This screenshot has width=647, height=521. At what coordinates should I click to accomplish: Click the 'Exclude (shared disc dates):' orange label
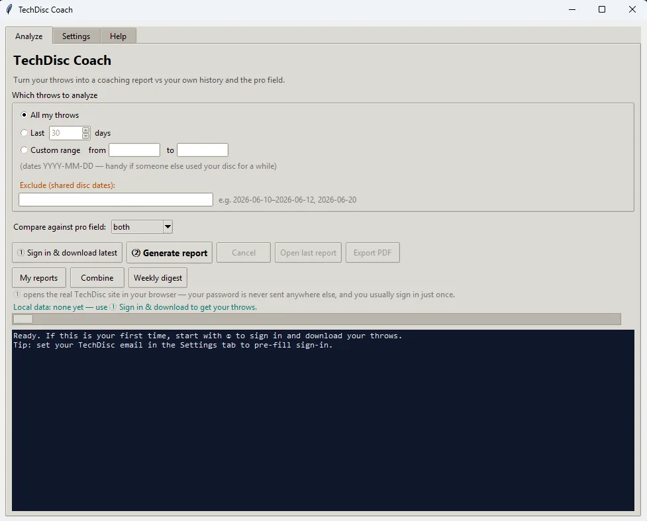pyautogui.click(x=68, y=185)
